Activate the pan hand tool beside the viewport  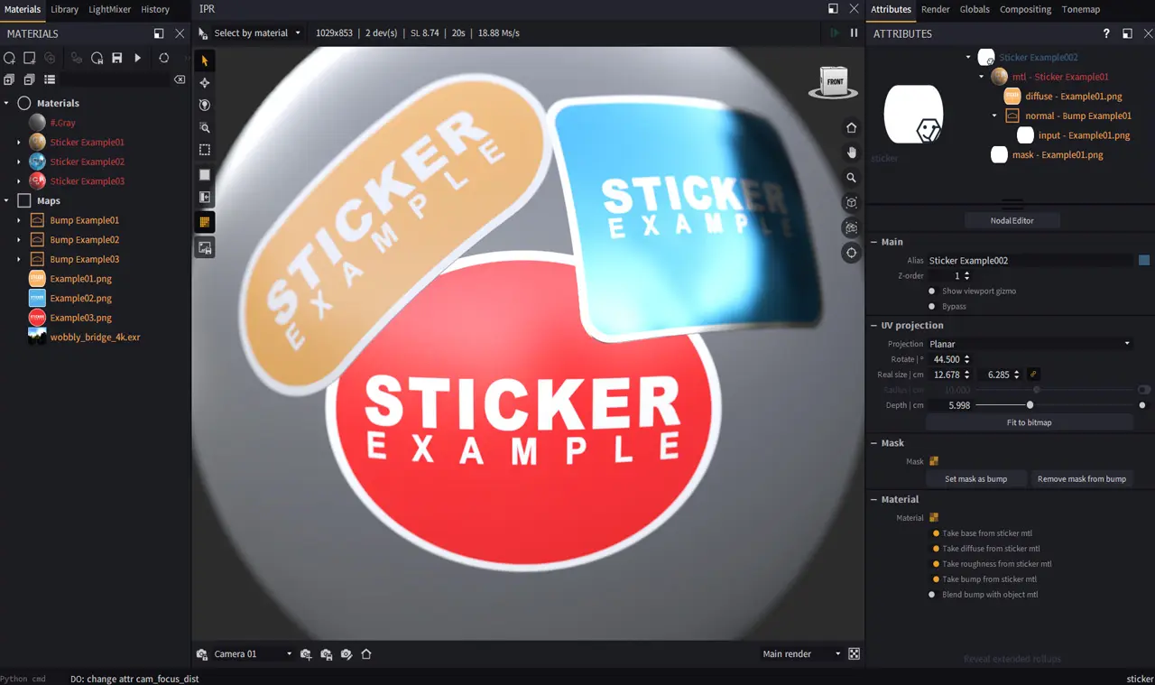(x=851, y=153)
